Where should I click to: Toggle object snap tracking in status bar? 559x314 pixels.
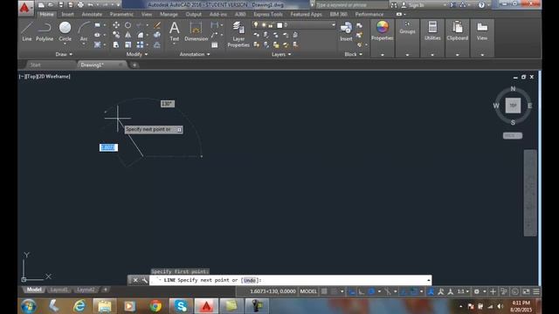pyautogui.click(x=404, y=291)
